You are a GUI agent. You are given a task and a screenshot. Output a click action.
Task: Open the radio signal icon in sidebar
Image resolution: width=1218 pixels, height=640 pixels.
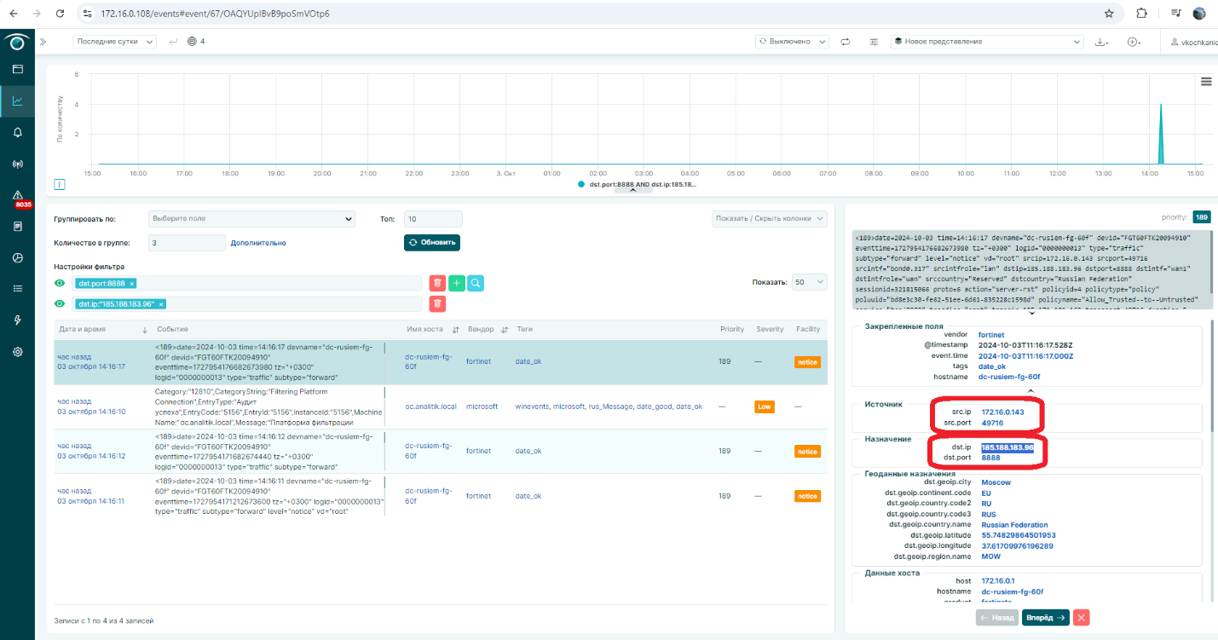point(17,164)
